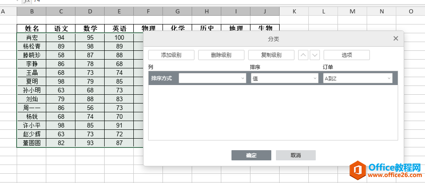Select the cell with name 夏明
Screen dimensions: 425x183
[31, 81]
